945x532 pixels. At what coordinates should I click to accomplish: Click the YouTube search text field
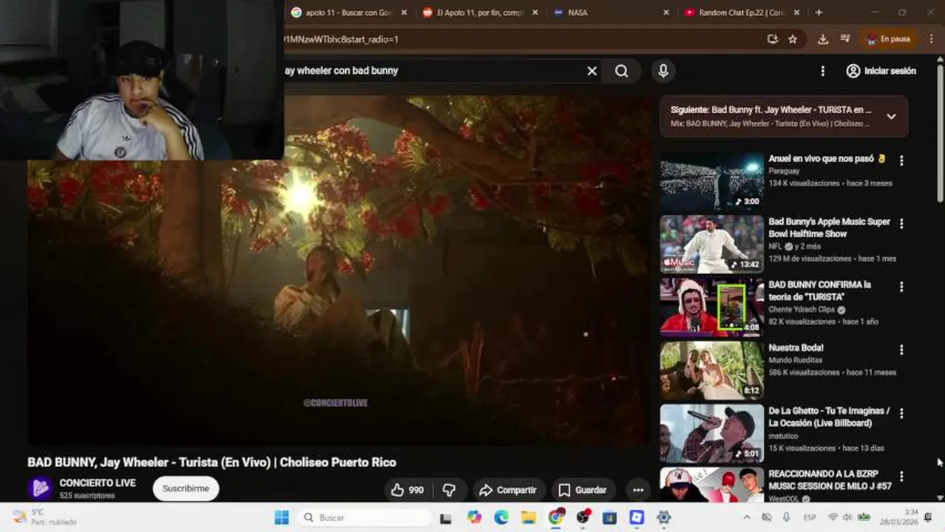tap(433, 71)
